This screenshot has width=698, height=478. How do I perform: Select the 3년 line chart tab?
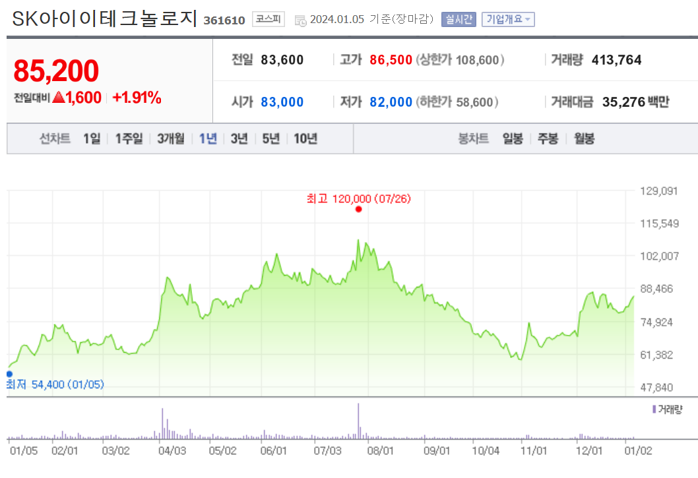239,138
